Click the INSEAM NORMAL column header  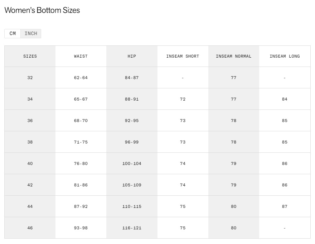tap(233, 56)
